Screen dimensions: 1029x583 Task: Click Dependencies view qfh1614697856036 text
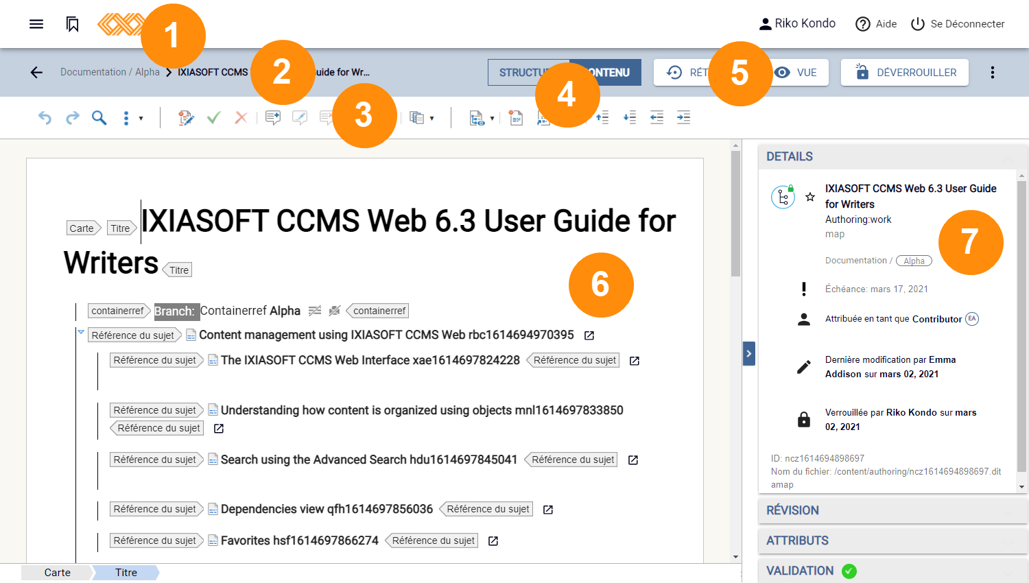tap(327, 509)
